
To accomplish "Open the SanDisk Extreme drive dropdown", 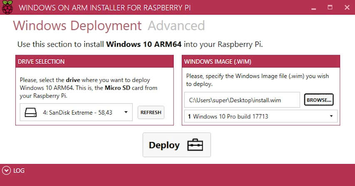I will point(76,112).
